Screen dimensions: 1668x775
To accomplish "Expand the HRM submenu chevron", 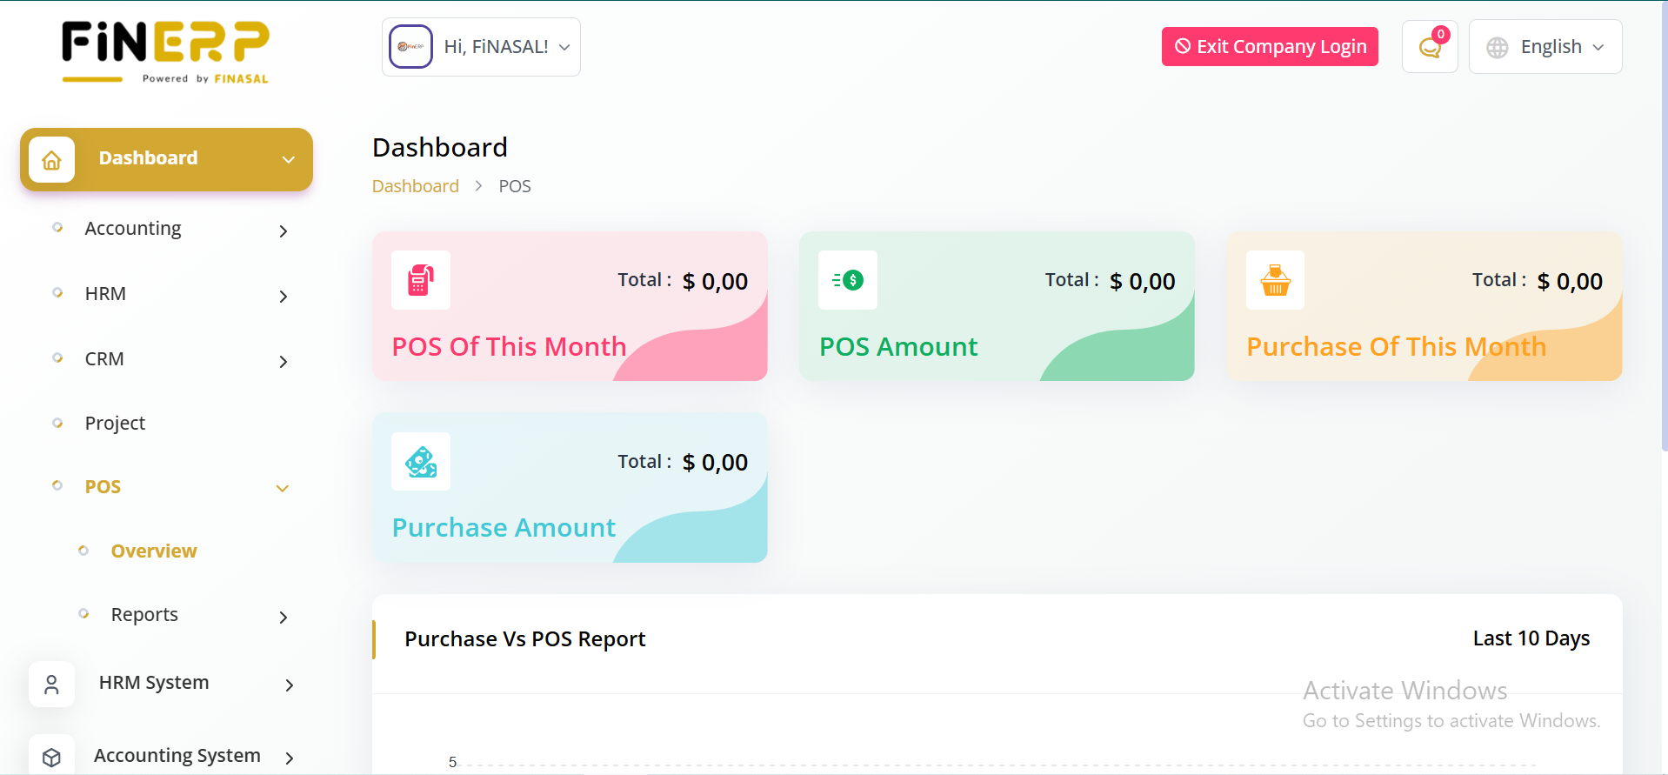I will coord(283,296).
